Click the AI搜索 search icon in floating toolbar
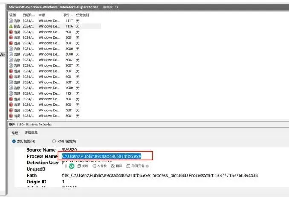Viewport: 289px width, 197px height. pos(94,166)
